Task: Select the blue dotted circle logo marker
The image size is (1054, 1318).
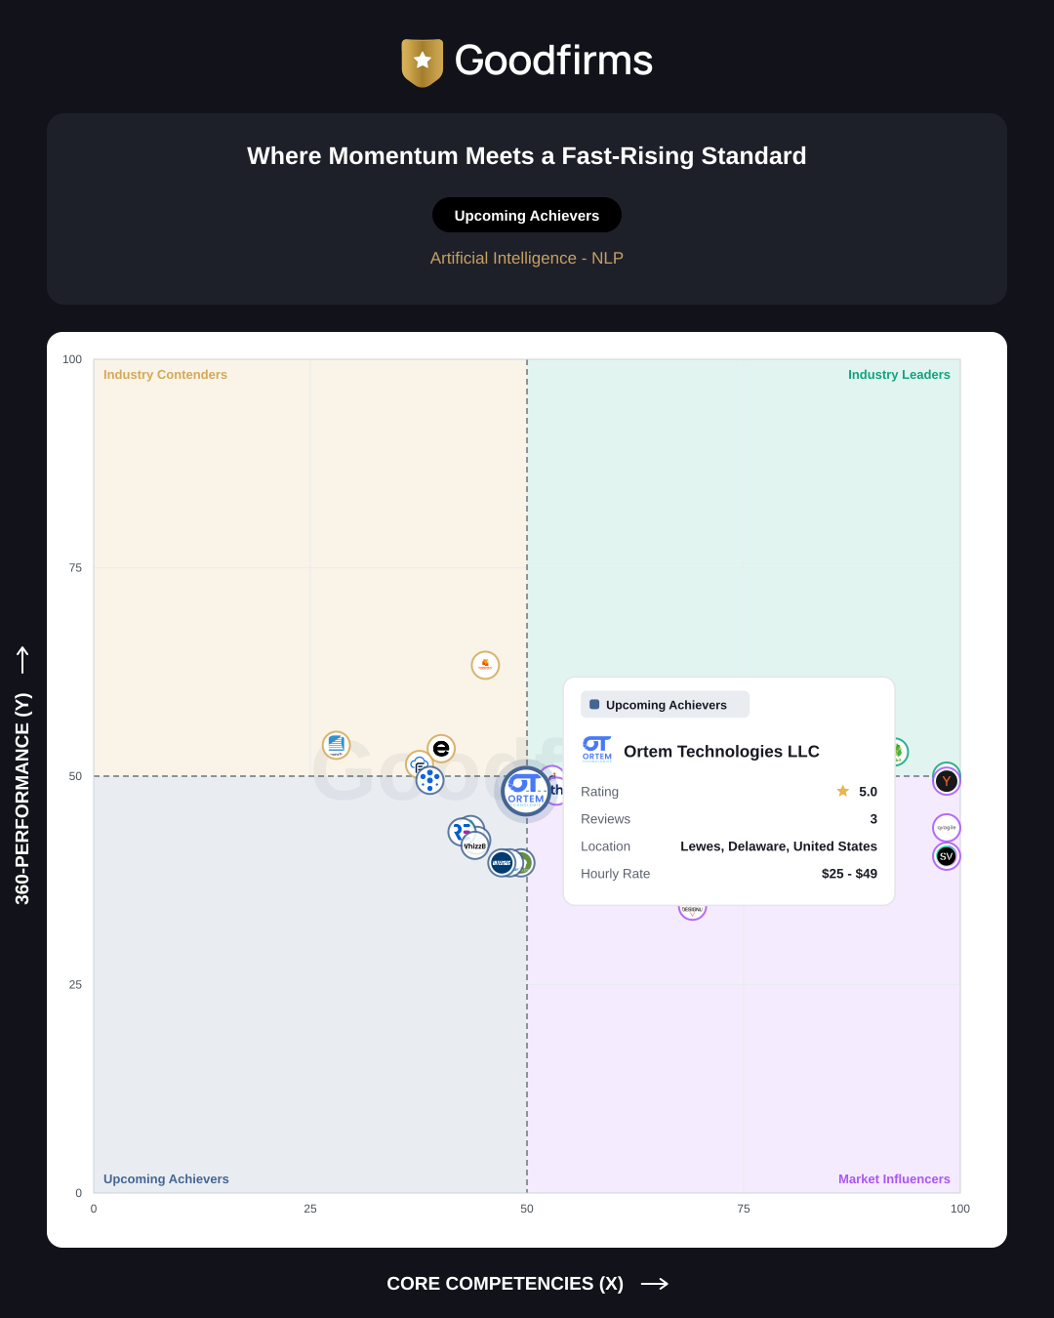Action: point(429,780)
